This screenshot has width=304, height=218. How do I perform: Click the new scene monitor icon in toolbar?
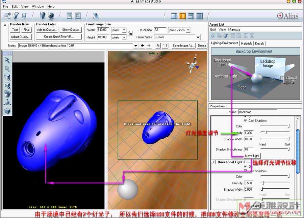click(7, 16)
